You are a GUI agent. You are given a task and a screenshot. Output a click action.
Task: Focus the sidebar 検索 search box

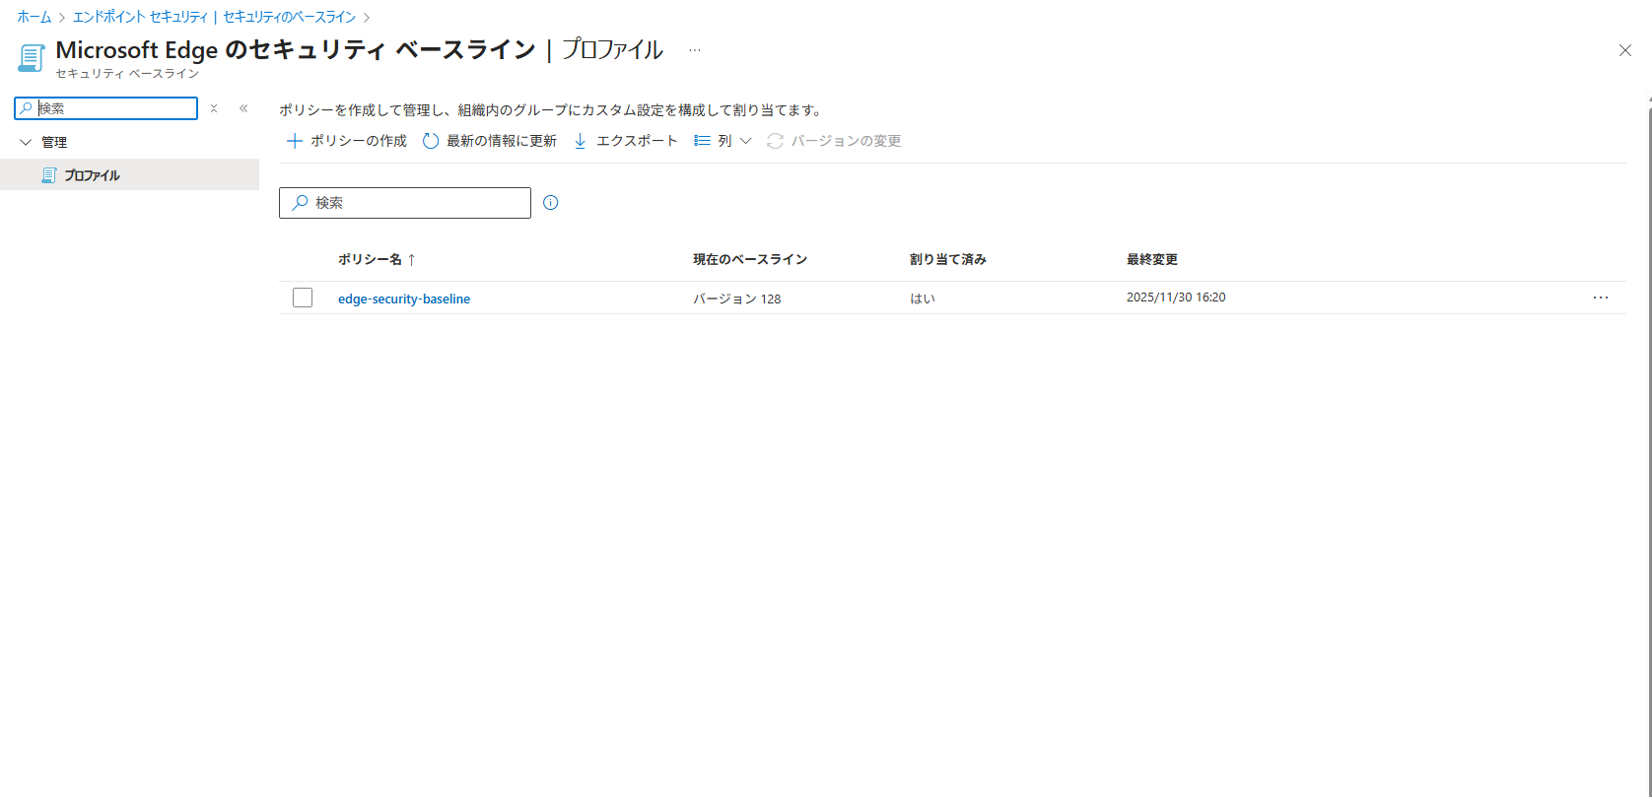[x=106, y=108]
